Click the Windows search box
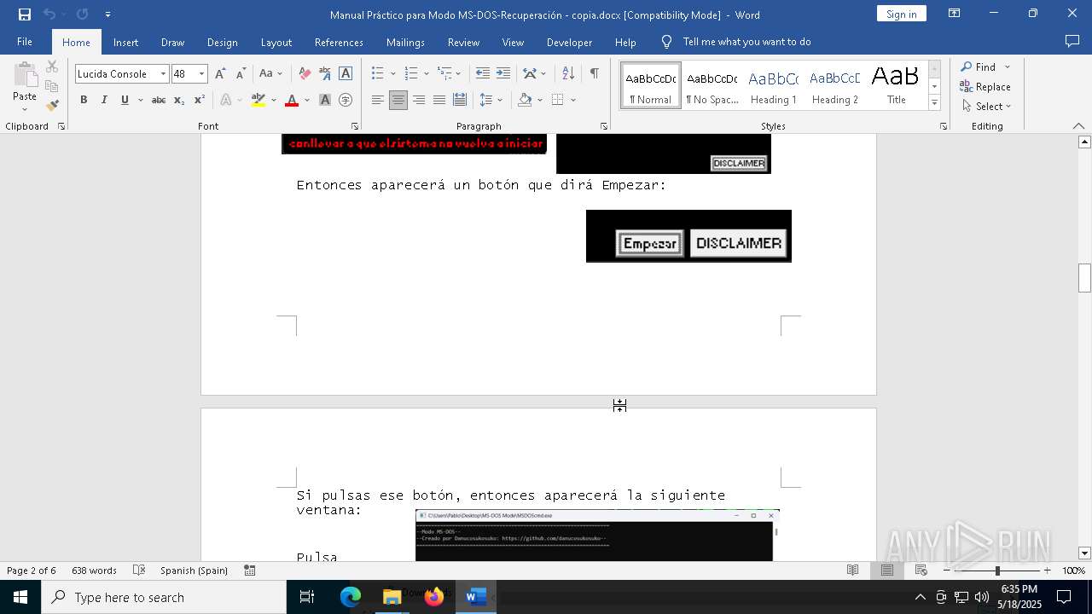 [x=164, y=597]
